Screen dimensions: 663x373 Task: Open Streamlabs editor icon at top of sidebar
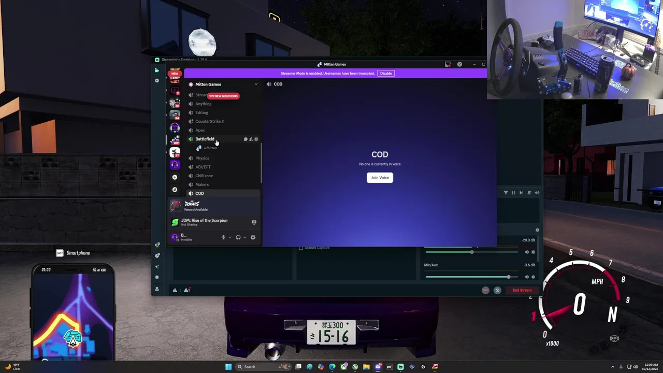coord(157,70)
